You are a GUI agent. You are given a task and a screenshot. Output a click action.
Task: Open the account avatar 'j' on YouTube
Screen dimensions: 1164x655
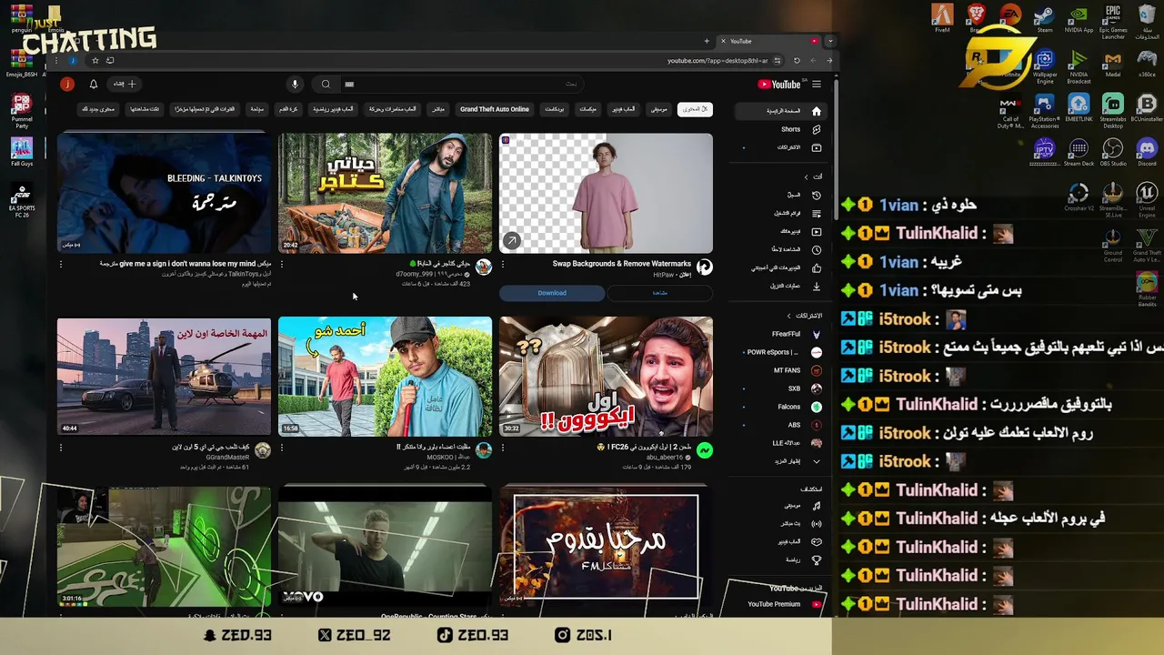pyautogui.click(x=66, y=85)
